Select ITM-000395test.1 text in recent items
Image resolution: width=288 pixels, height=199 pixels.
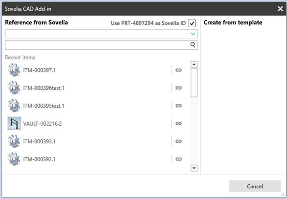[x=44, y=106]
